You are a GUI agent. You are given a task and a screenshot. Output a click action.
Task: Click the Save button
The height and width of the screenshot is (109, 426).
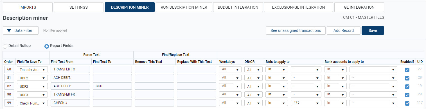(x=373, y=30)
